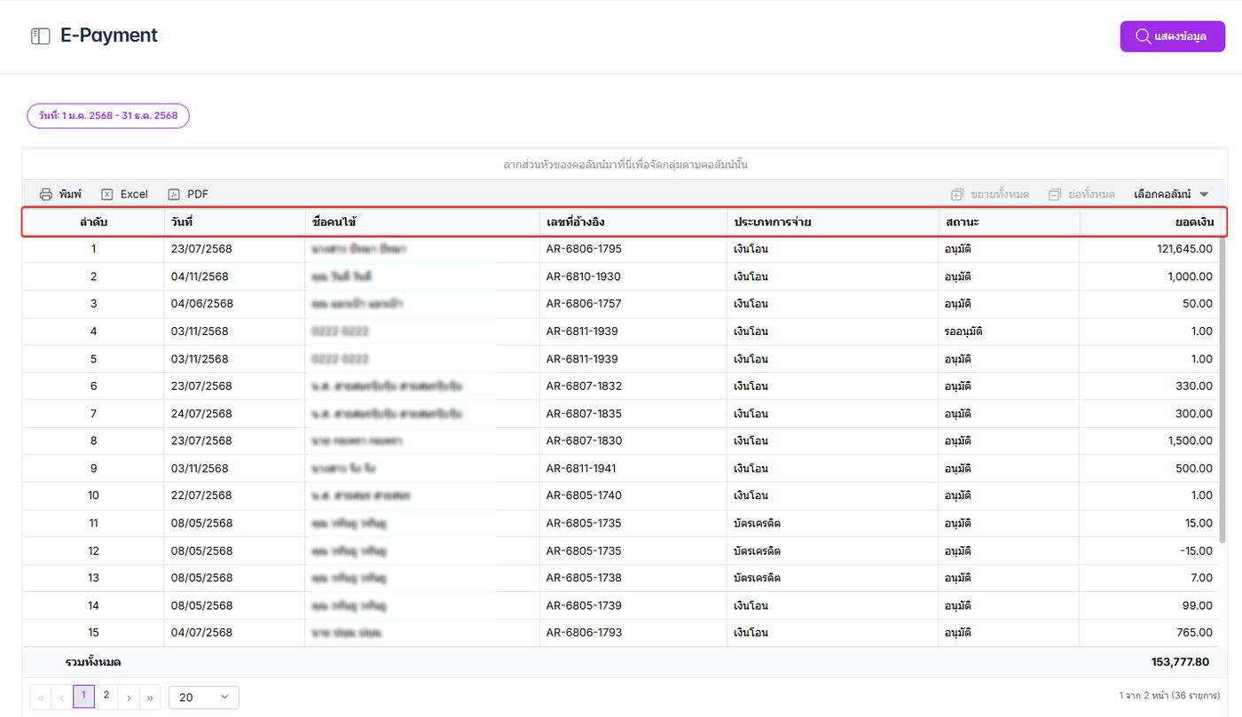Go to page 2
Screen dimensions: 1242x717
click(106, 696)
